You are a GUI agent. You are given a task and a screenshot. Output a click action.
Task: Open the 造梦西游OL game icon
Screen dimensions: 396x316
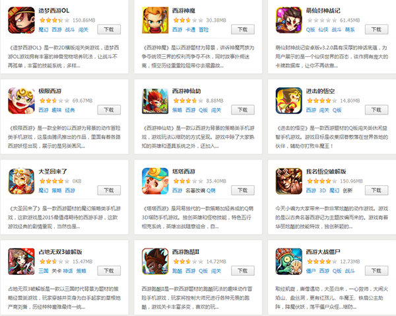[x=21, y=20]
